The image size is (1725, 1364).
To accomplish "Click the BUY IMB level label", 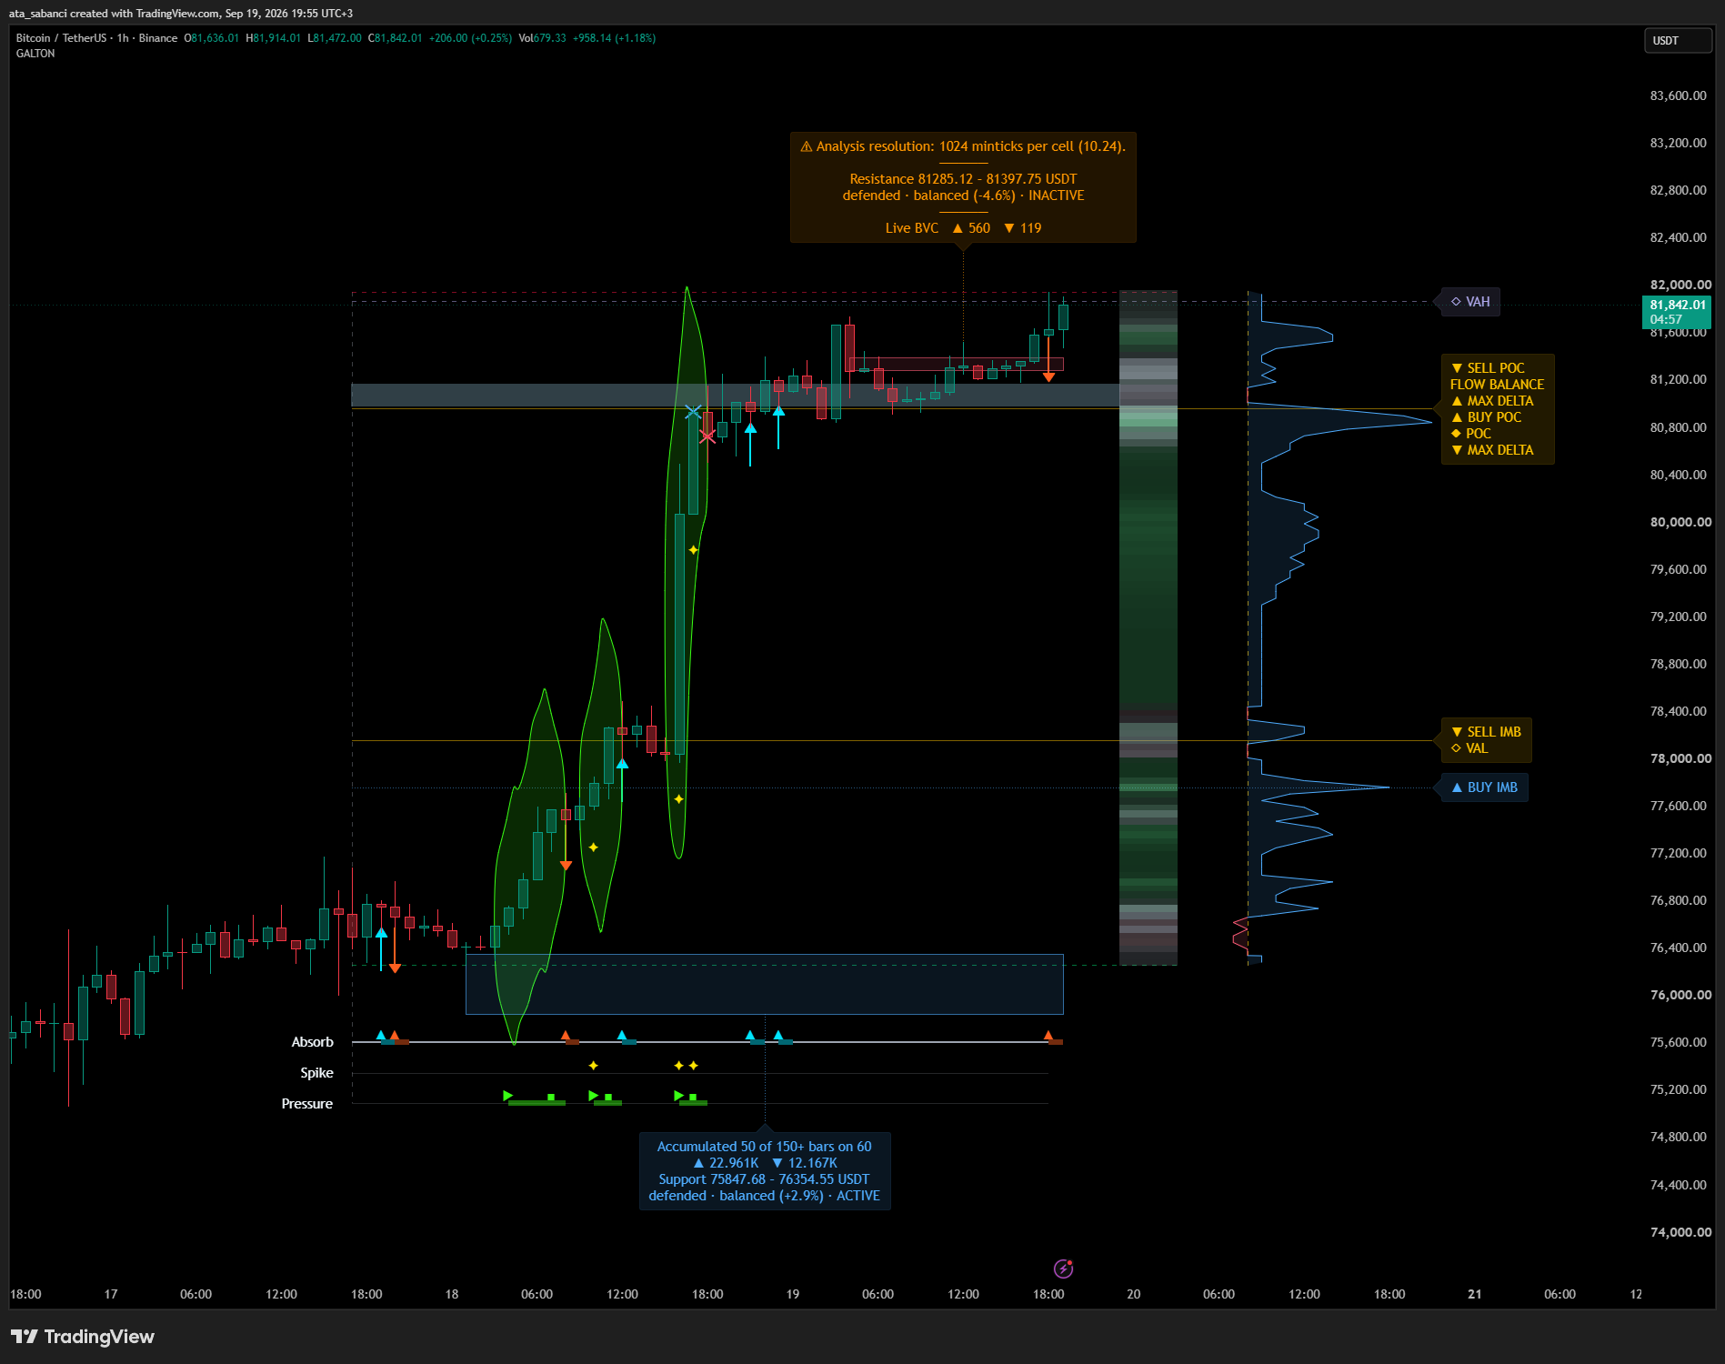I will (x=1484, y=787).
